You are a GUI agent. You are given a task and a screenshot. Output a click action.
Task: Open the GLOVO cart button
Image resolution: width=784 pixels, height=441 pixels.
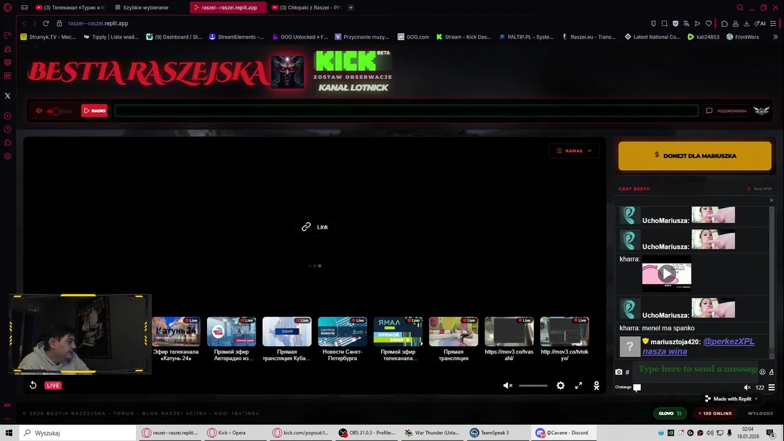click(x=670, y=413)
